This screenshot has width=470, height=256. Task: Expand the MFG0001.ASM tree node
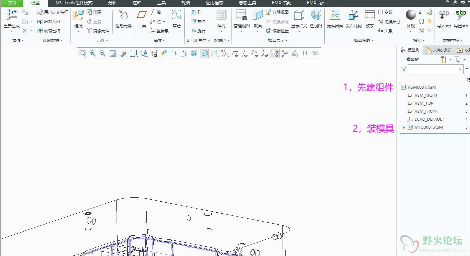point(404,127)
